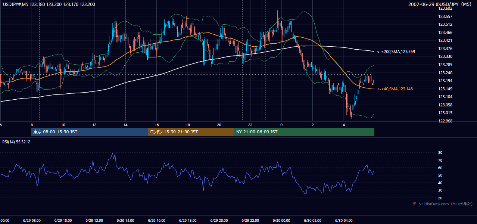Click the NY 21:00-06:00 JST session bar
The image size is (477, 224).
pos(304,132)
